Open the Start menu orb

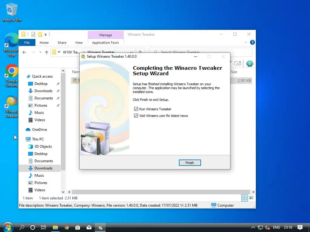click(x=8, y=227)
